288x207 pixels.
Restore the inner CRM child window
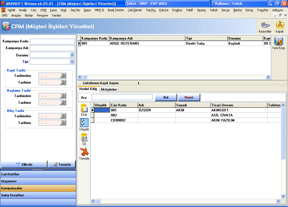click(x=280, y=15)
